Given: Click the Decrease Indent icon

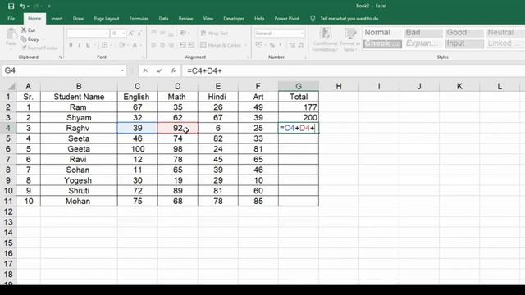Looking at the screenshot, I should 183,45.
